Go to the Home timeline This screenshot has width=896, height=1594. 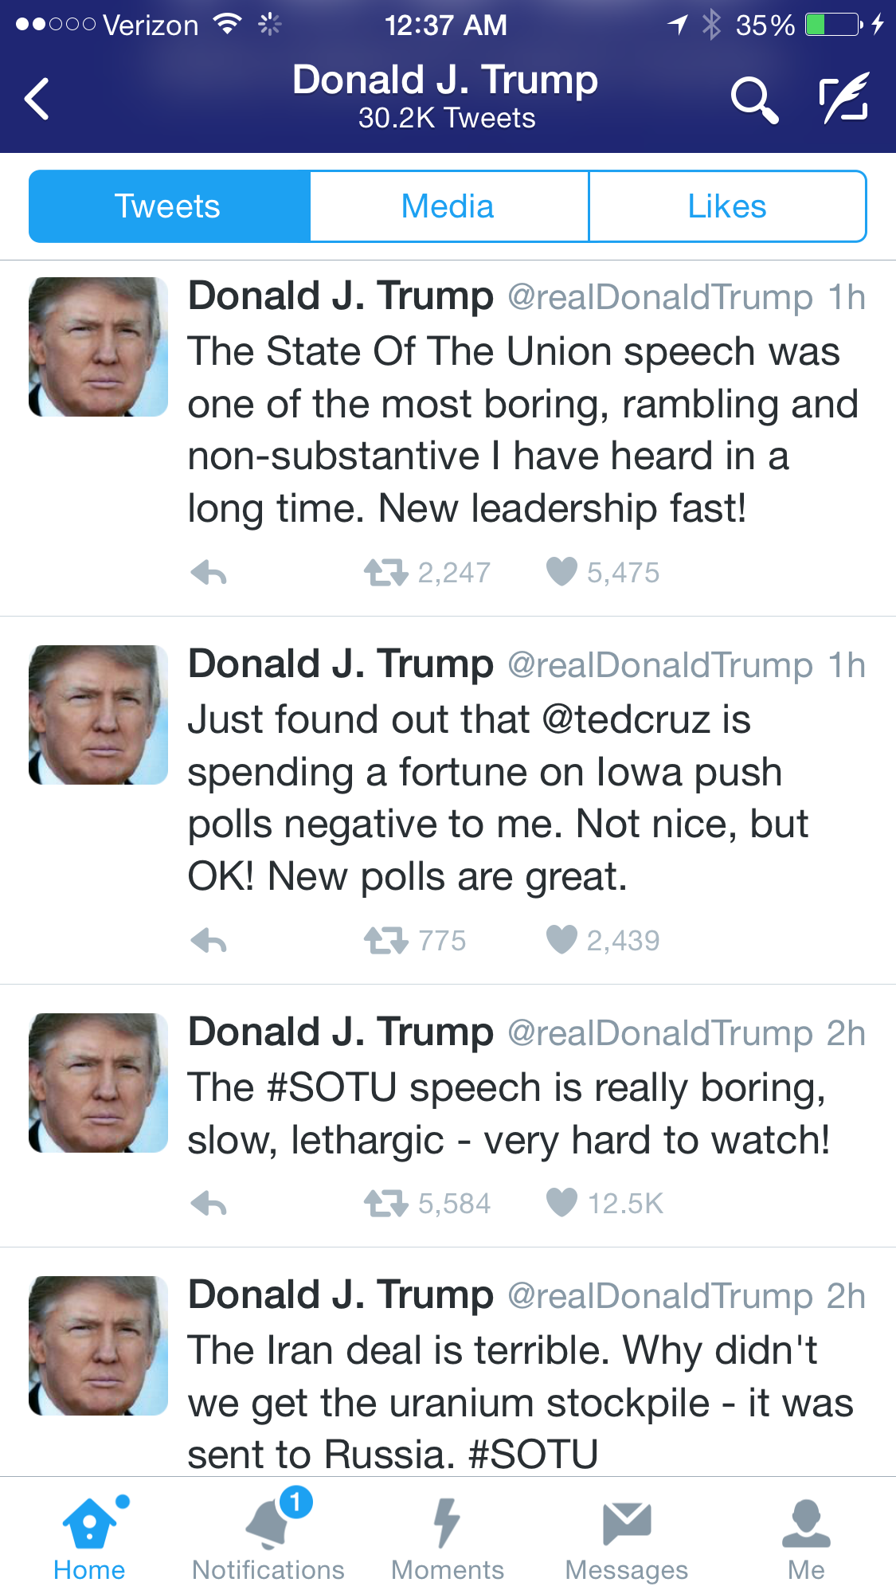coord(89,1537)
